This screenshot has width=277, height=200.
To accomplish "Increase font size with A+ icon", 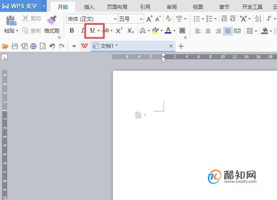I will [x=149, y=19].
